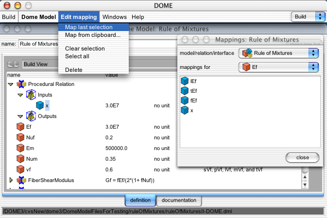Click the scrollbar up arrow in model tree
Screen dimensions: 327x218
[305, 177]
